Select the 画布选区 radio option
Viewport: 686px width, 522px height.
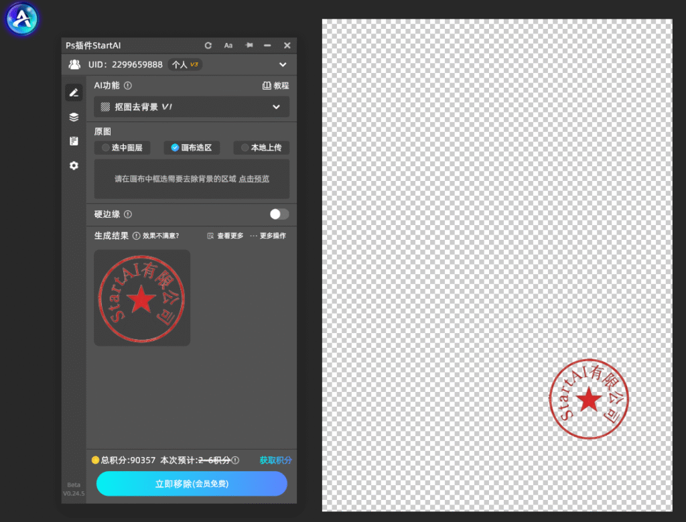pos(192,148)
